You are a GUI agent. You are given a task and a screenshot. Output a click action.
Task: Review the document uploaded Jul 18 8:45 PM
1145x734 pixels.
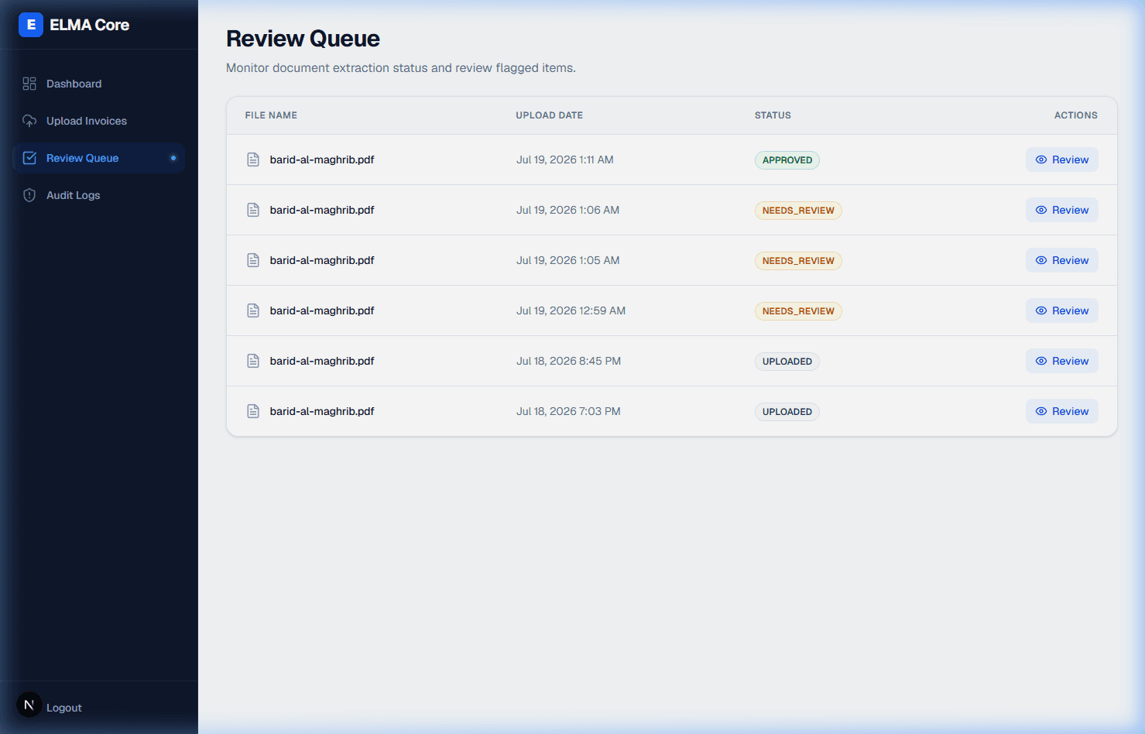1061,361
